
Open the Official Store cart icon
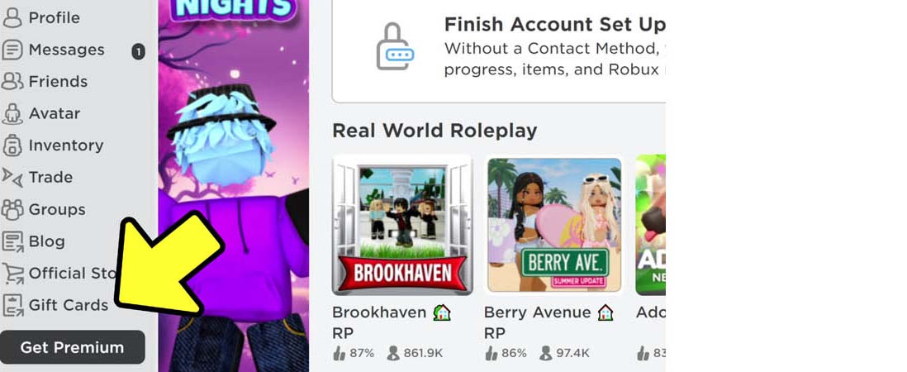[12, 273]
